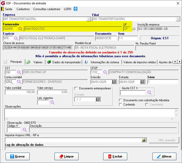Viewport: 182px width, 163px height.
Task: Click the Excluir button
Action: click(115, 156)
